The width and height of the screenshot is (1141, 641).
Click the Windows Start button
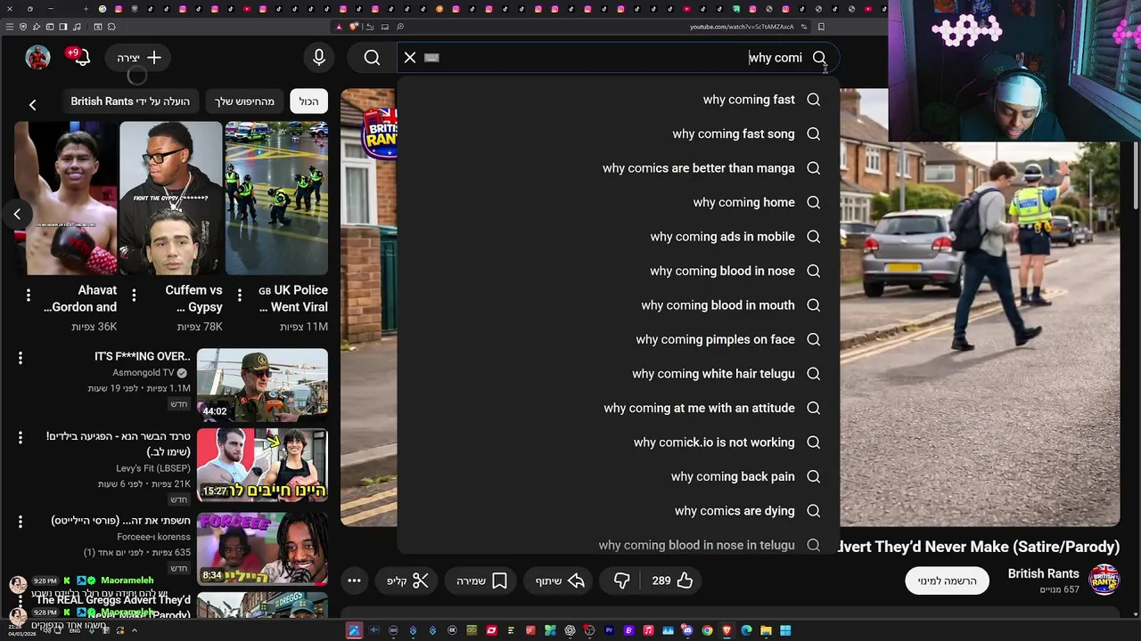(x=785, y=630)
